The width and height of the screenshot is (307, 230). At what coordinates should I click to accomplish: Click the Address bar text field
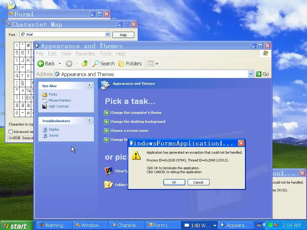point(151,74)
